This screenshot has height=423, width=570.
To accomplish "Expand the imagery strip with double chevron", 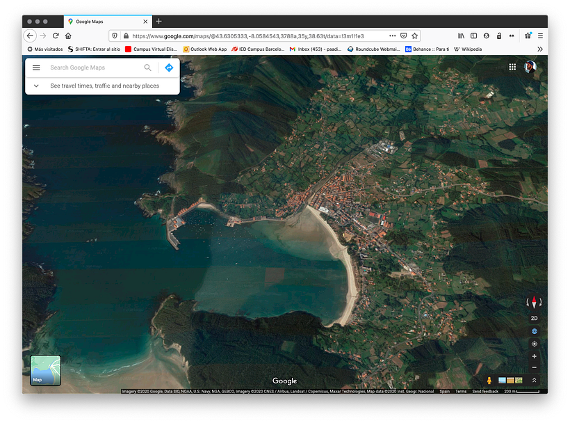I will (534, 381).
